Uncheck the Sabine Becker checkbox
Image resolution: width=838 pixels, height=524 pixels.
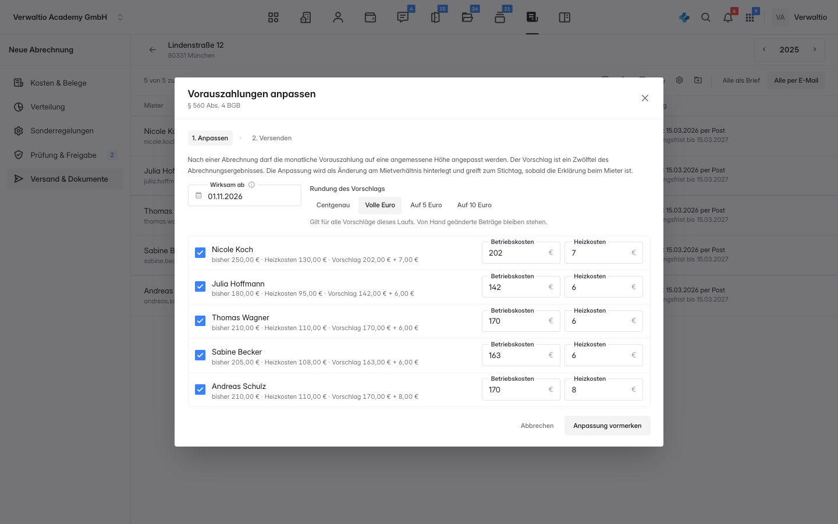tap(200, 355)
